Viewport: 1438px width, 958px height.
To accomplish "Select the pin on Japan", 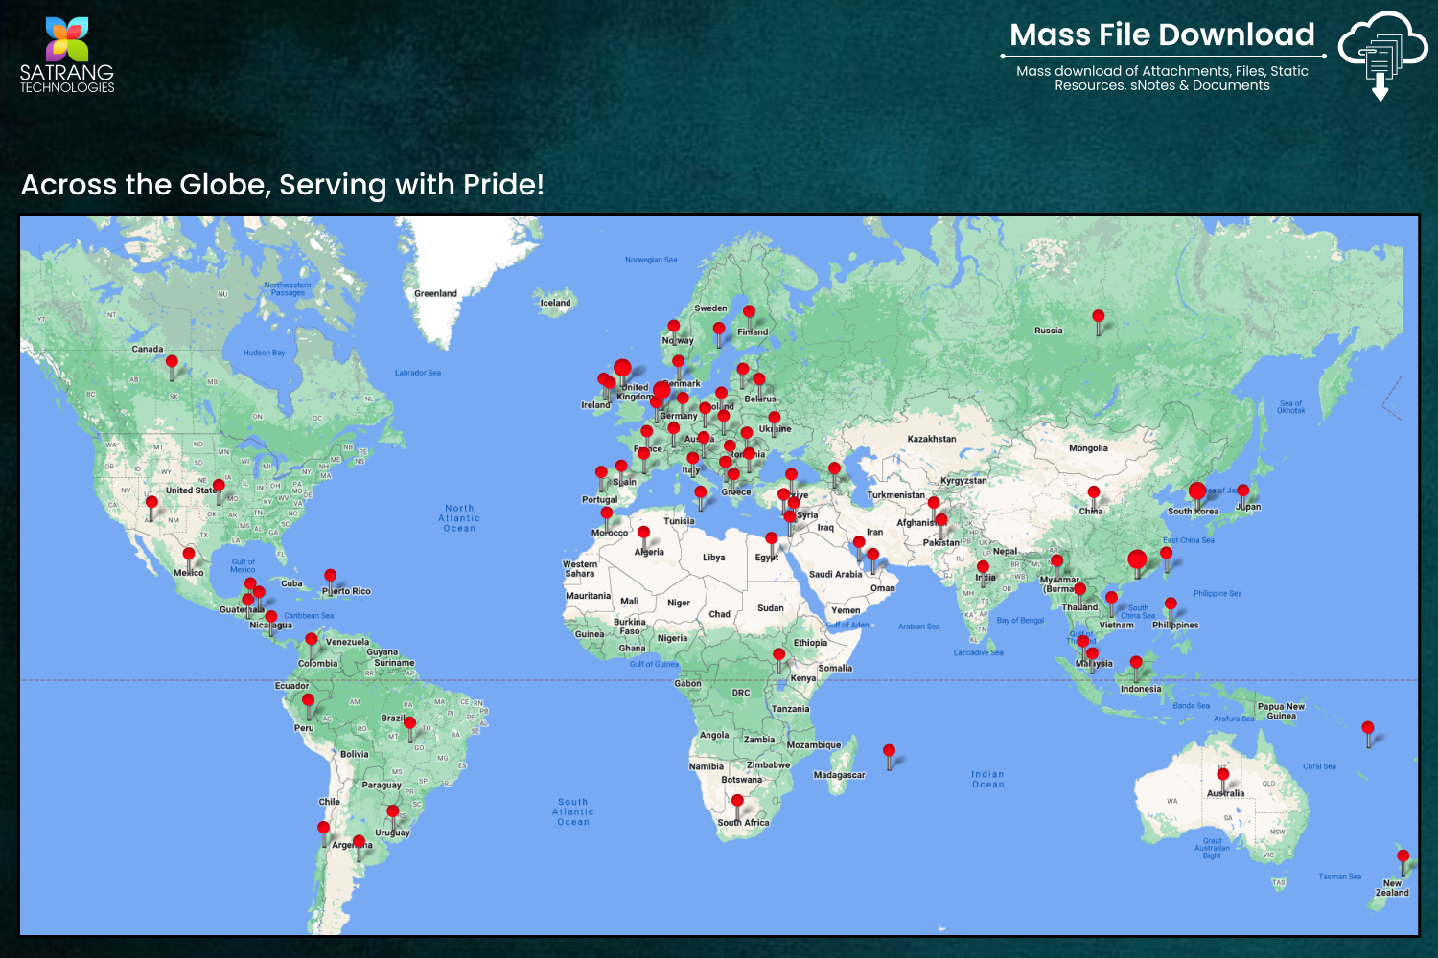I will tap(1242, 491).
